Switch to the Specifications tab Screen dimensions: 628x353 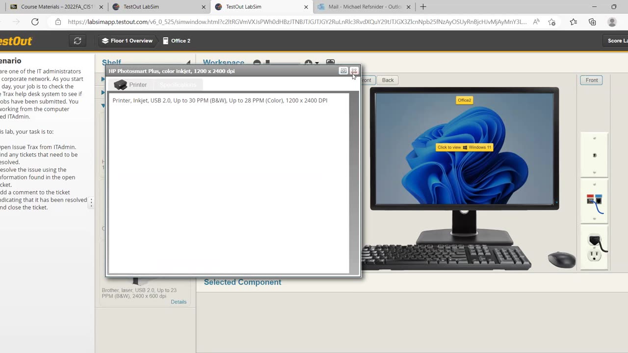[178, 85]
